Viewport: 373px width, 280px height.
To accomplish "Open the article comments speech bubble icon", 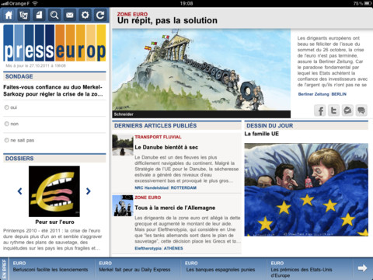I will 361,110.
